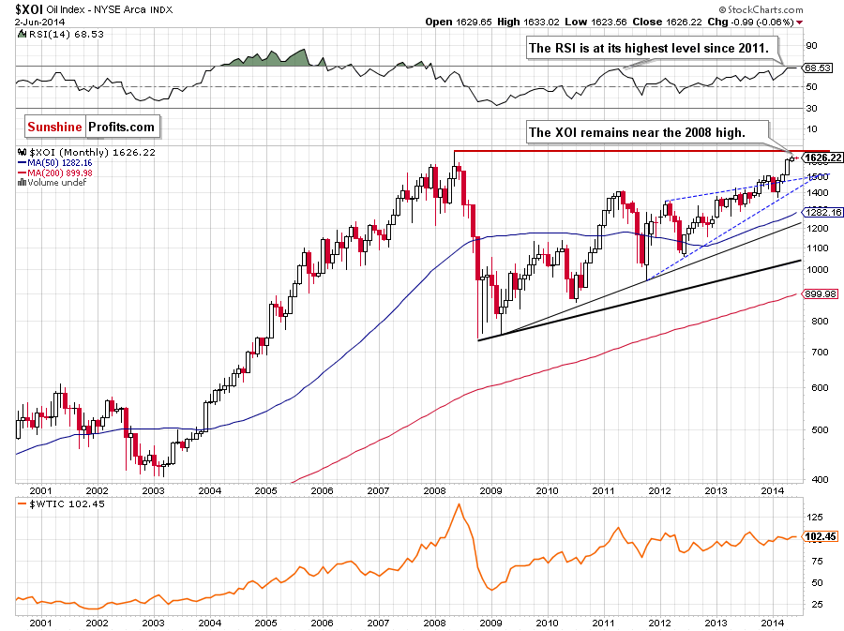
Task: Click the 50 level on the RSI scale
Action: (x=811, y=86)
